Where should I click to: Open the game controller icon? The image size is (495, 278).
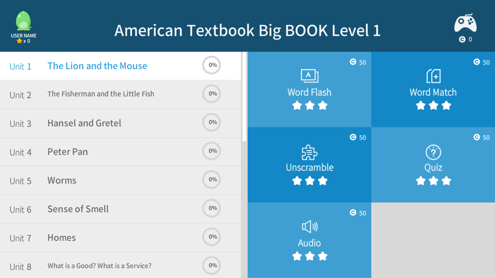point(465,23)
